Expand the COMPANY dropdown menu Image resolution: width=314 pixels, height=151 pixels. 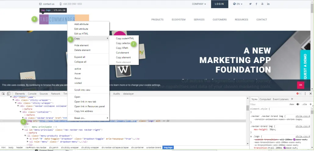[x=199, y=4]
